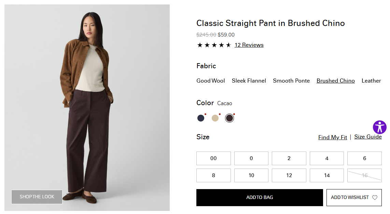
Task: Select the Leather fabric option
Action: pos(371,81)
